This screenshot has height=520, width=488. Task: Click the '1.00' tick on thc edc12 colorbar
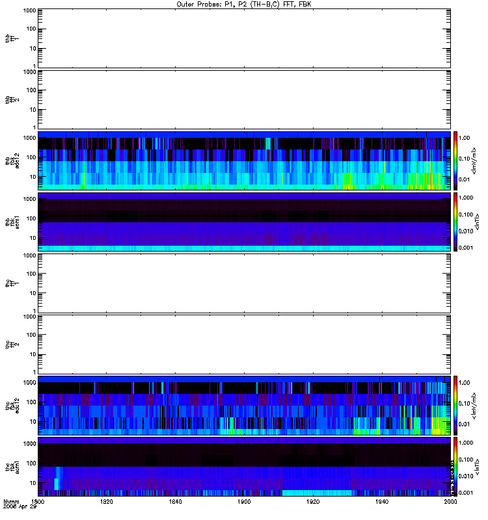[464, 383]
